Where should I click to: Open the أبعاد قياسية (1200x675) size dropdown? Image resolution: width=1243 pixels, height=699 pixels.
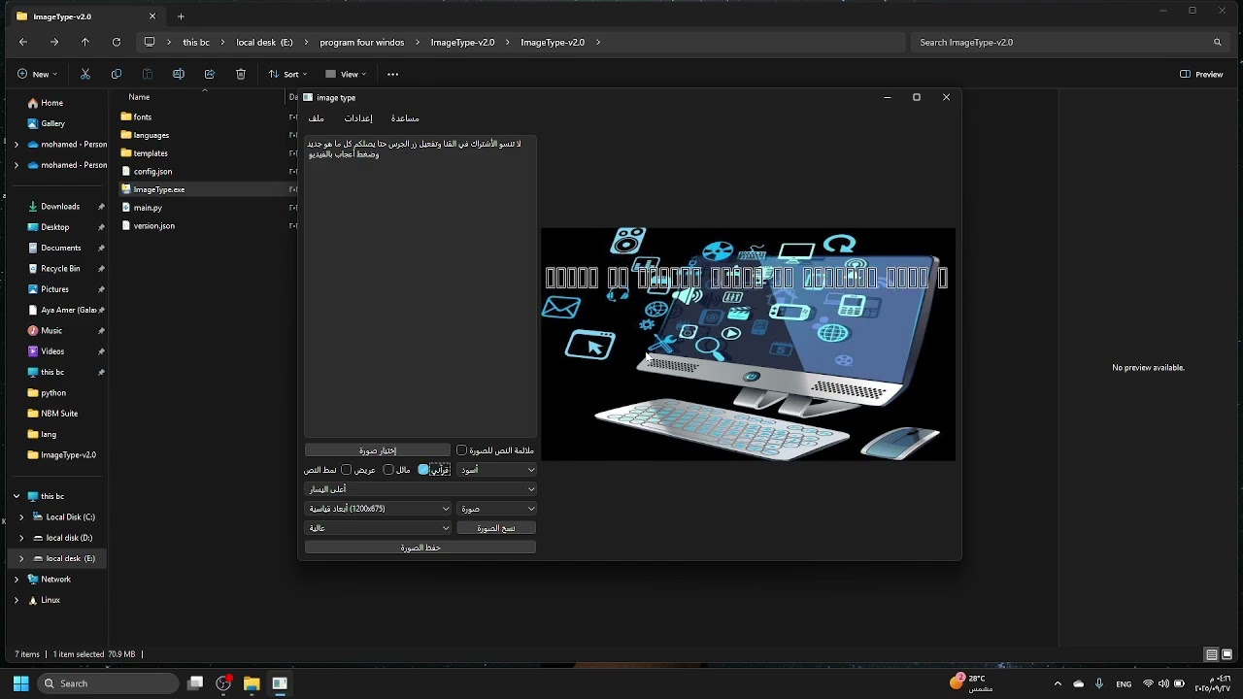(x=378, y=509)
